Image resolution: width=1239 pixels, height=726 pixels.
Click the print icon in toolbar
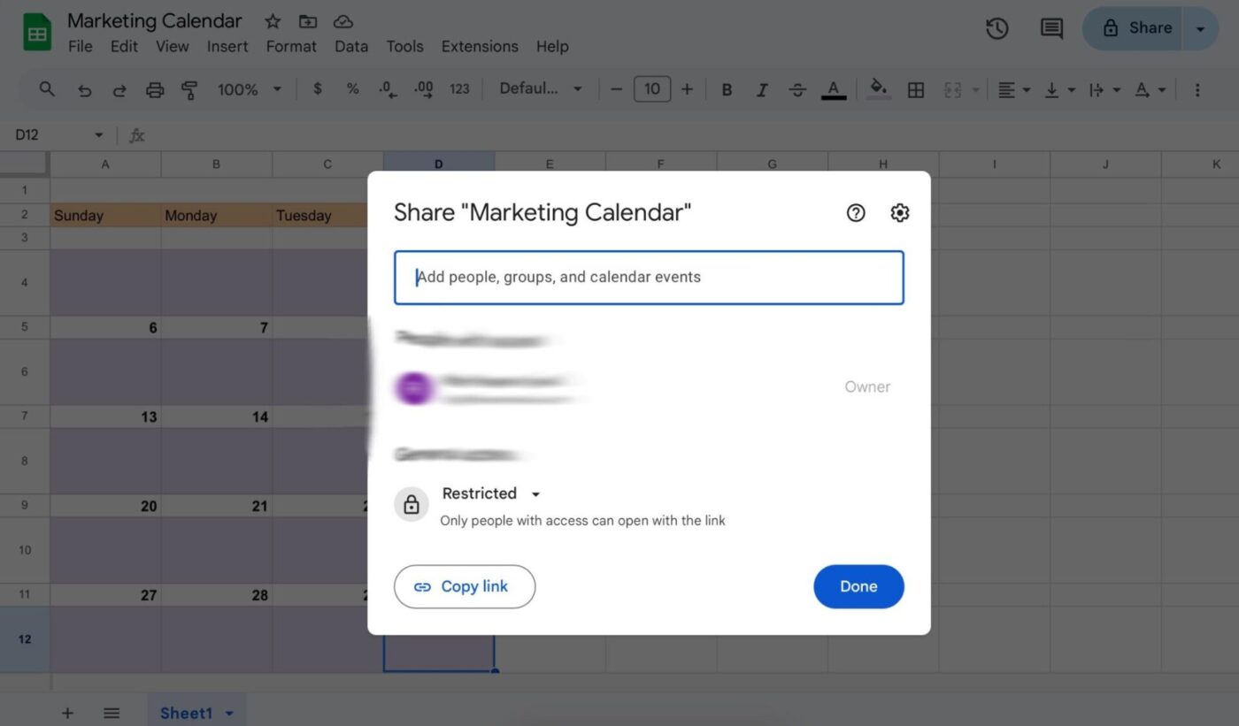pos(155,89)
